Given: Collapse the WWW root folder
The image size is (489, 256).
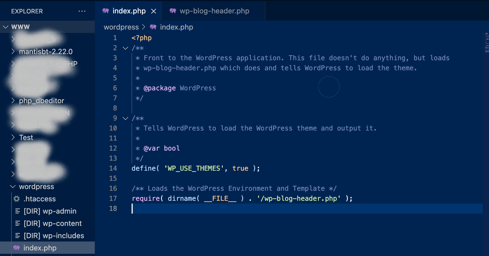Looking at the screenshot, I should 6,27.
